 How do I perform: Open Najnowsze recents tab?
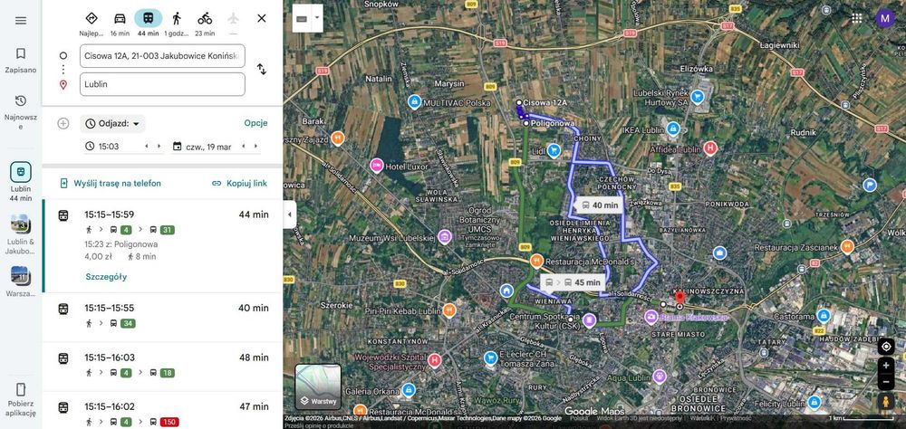[x=21, y=112]
